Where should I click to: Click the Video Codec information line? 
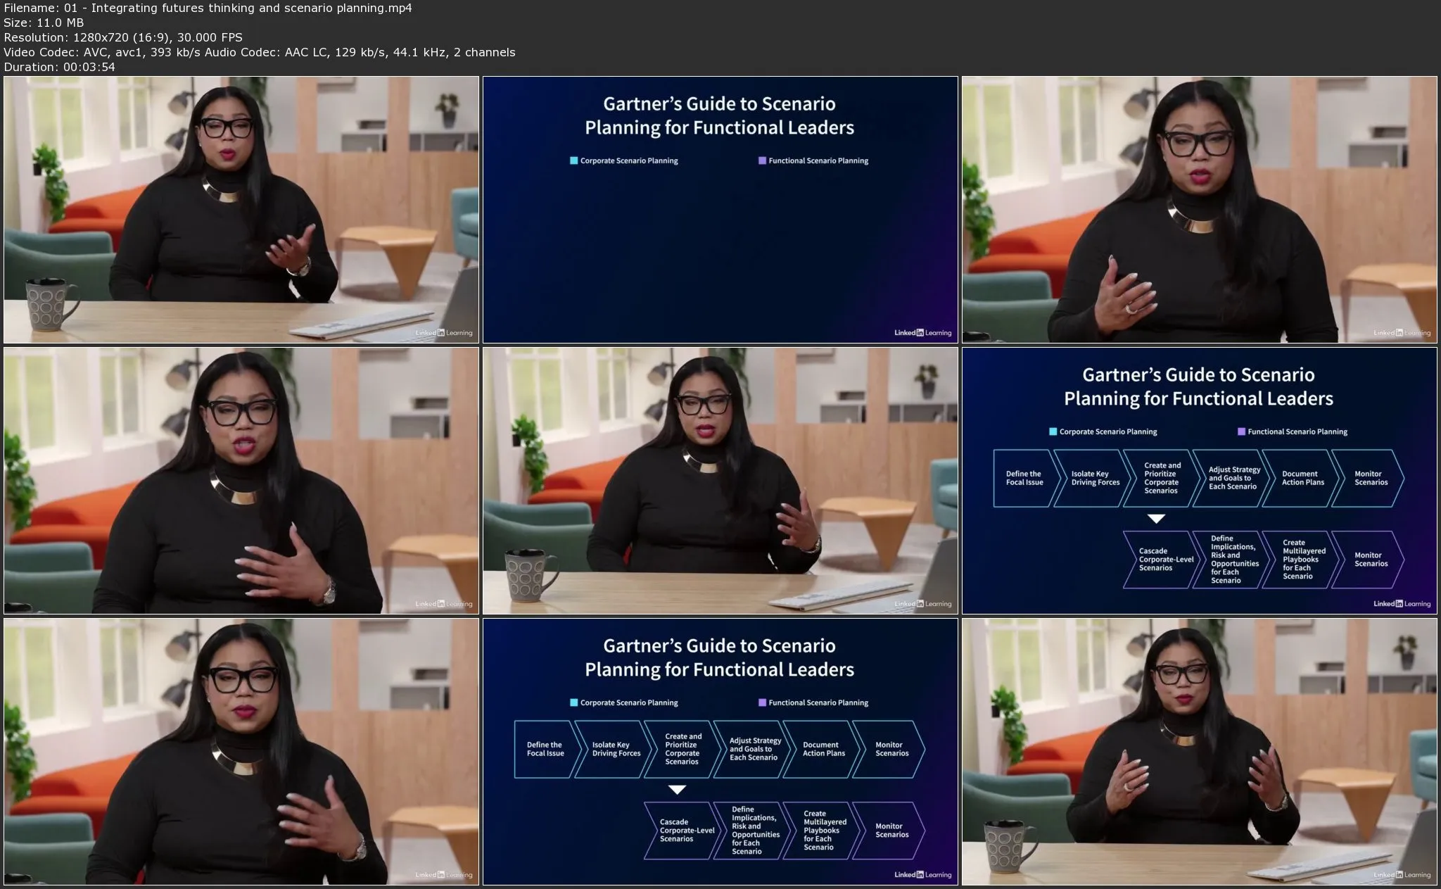259,52
